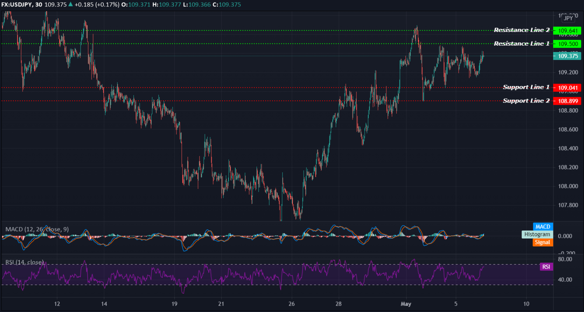Click the blue MACD series label
The image size is (584, 312).
click(543, 227)
